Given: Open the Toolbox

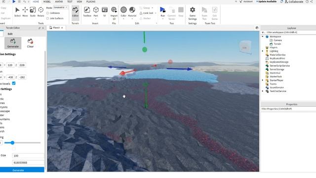Looking at the screenshot, I should [x=87, y=12].
